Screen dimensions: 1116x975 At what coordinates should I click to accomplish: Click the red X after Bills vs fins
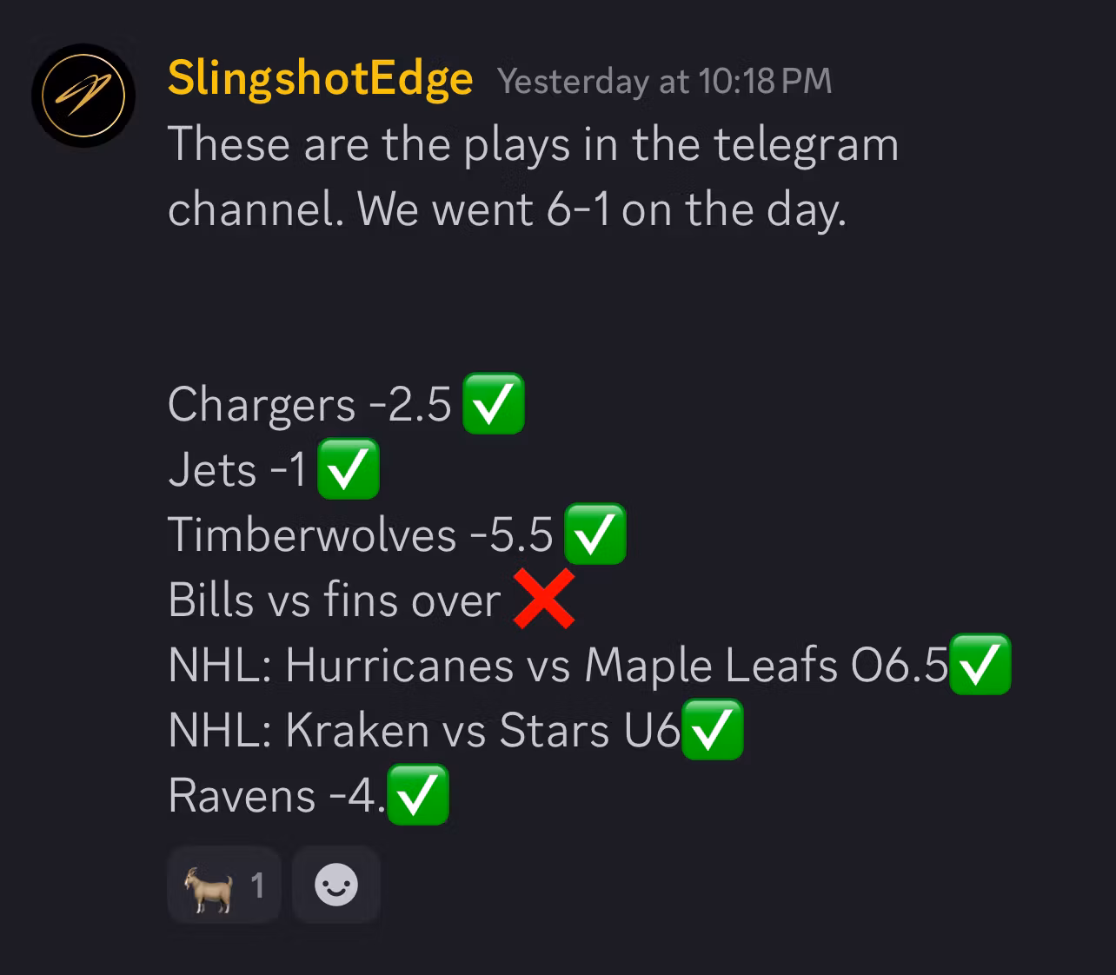point(543,599)
